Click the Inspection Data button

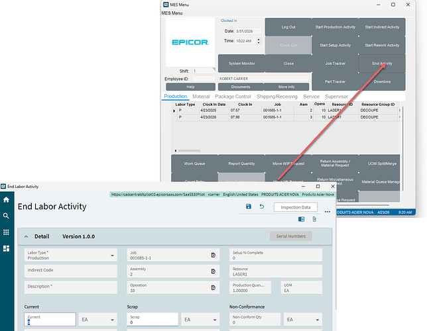tap(296, 207)
